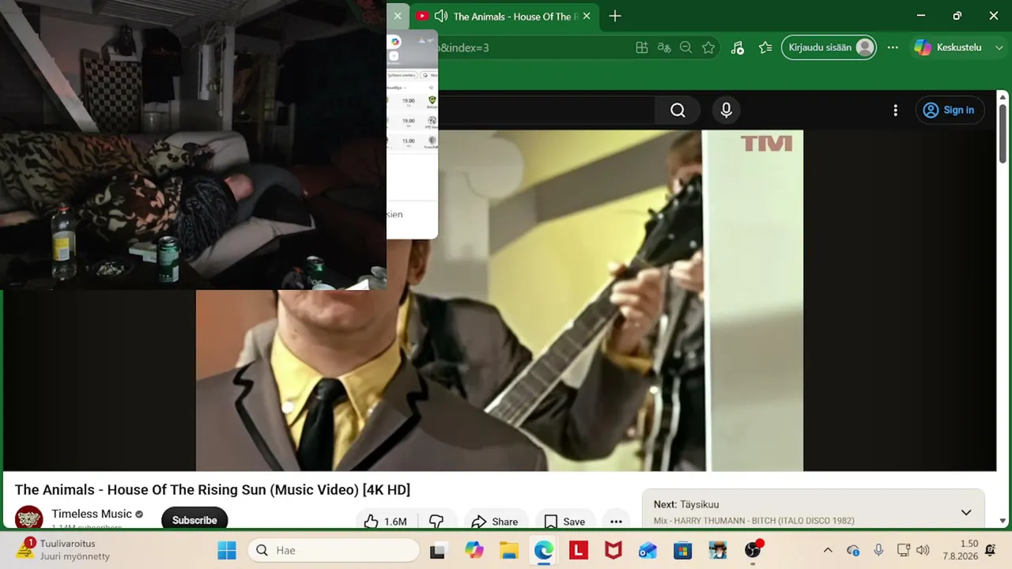Open the red L app on taskbar
The width and height of the screenshot is (1012, 569).
tap(579, 550)
